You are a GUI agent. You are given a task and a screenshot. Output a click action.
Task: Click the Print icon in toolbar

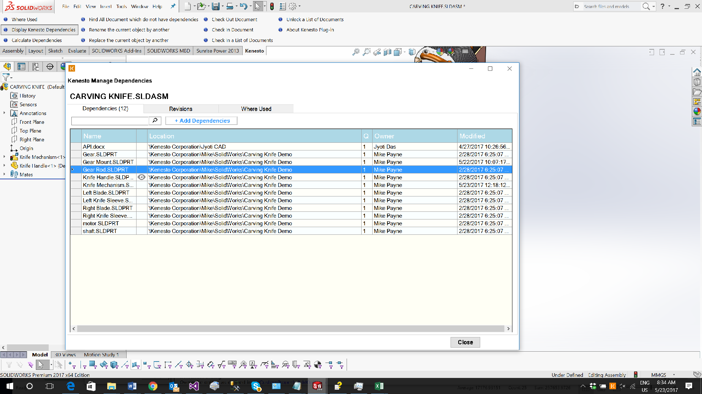point(230,6)
